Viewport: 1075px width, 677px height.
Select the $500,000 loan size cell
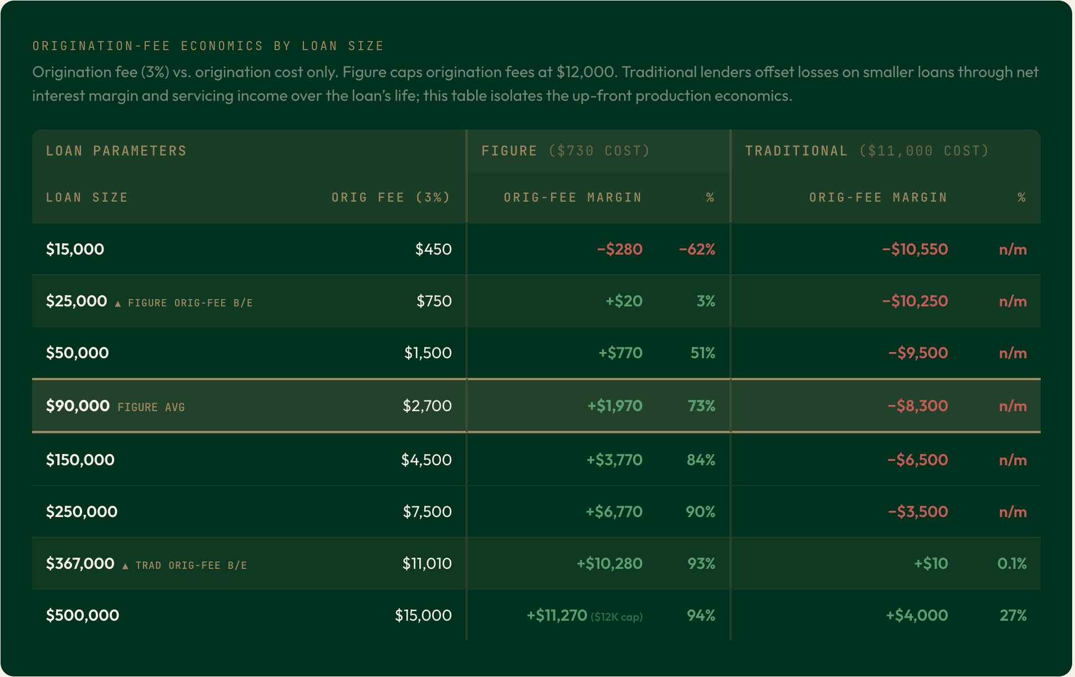(x=82, y=615)
